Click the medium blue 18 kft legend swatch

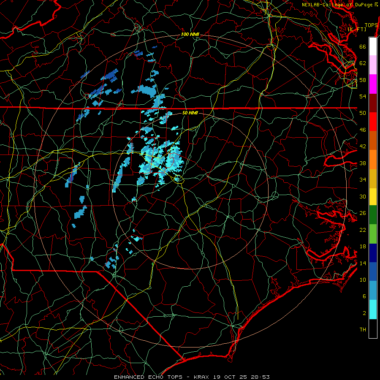(373, 271)
